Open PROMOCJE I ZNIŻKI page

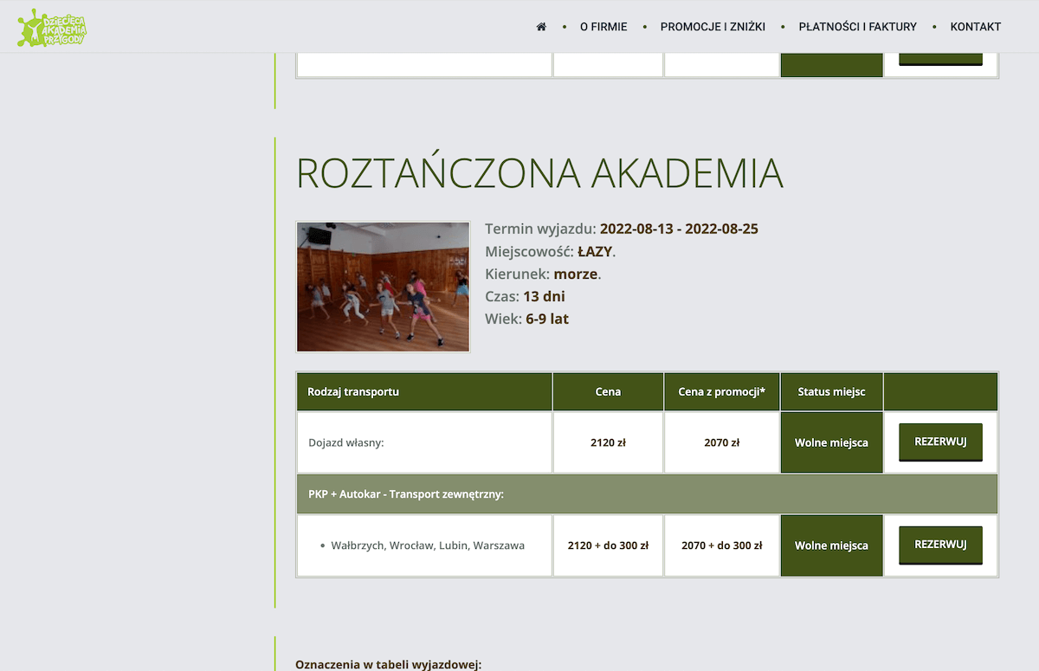coord(713,27)
